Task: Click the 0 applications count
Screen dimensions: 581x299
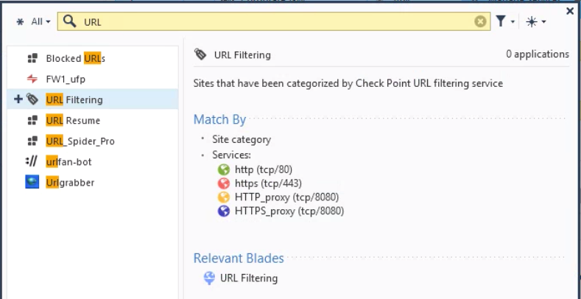Action: (x=538, y=54)
